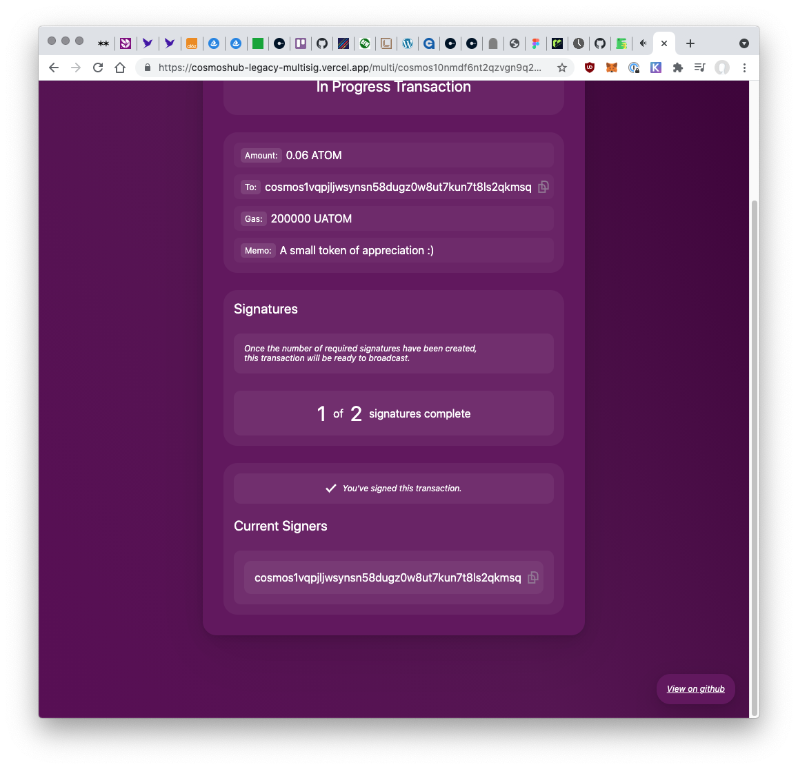This screenshot has height=769, width=798.
Task: Open the browser home page
Action: pos(120,68)
